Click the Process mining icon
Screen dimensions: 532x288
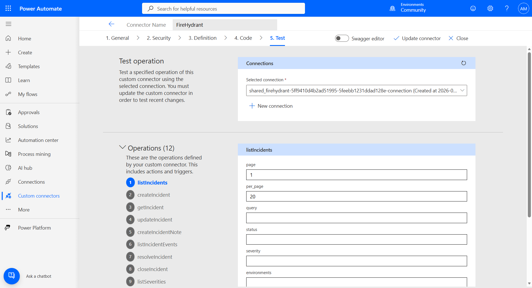(8, 154)
